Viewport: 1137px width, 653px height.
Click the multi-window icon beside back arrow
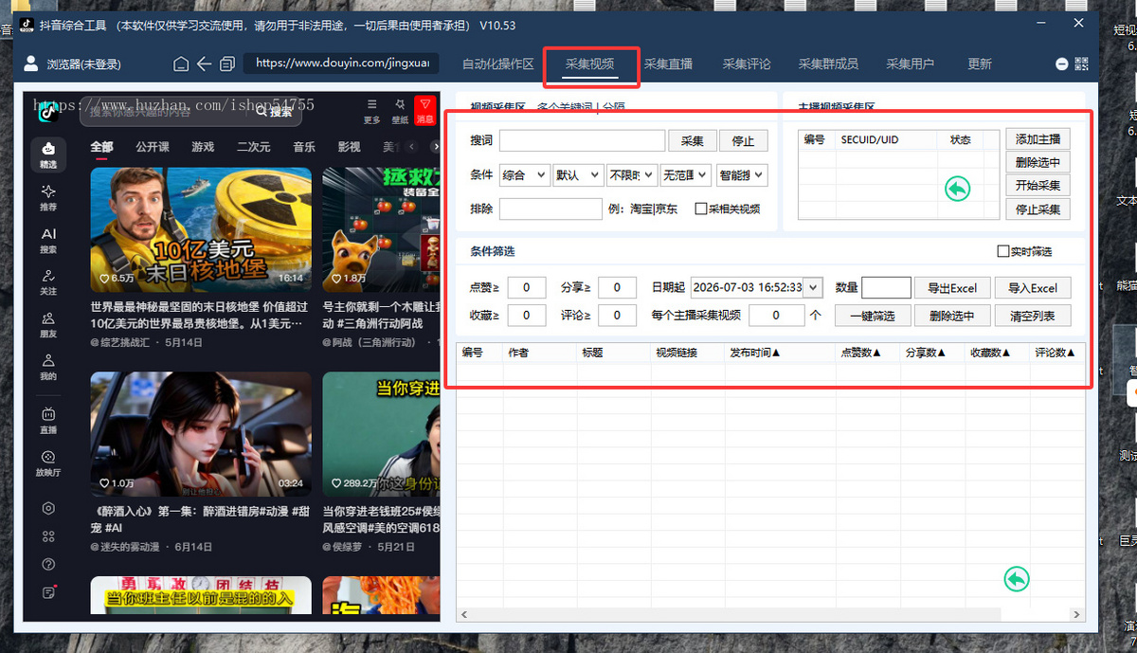coord(227,64)
